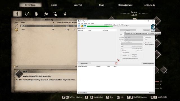Click the address list vertical scrollbar
Screen dimensions: 180x101
tap(154, 79)
